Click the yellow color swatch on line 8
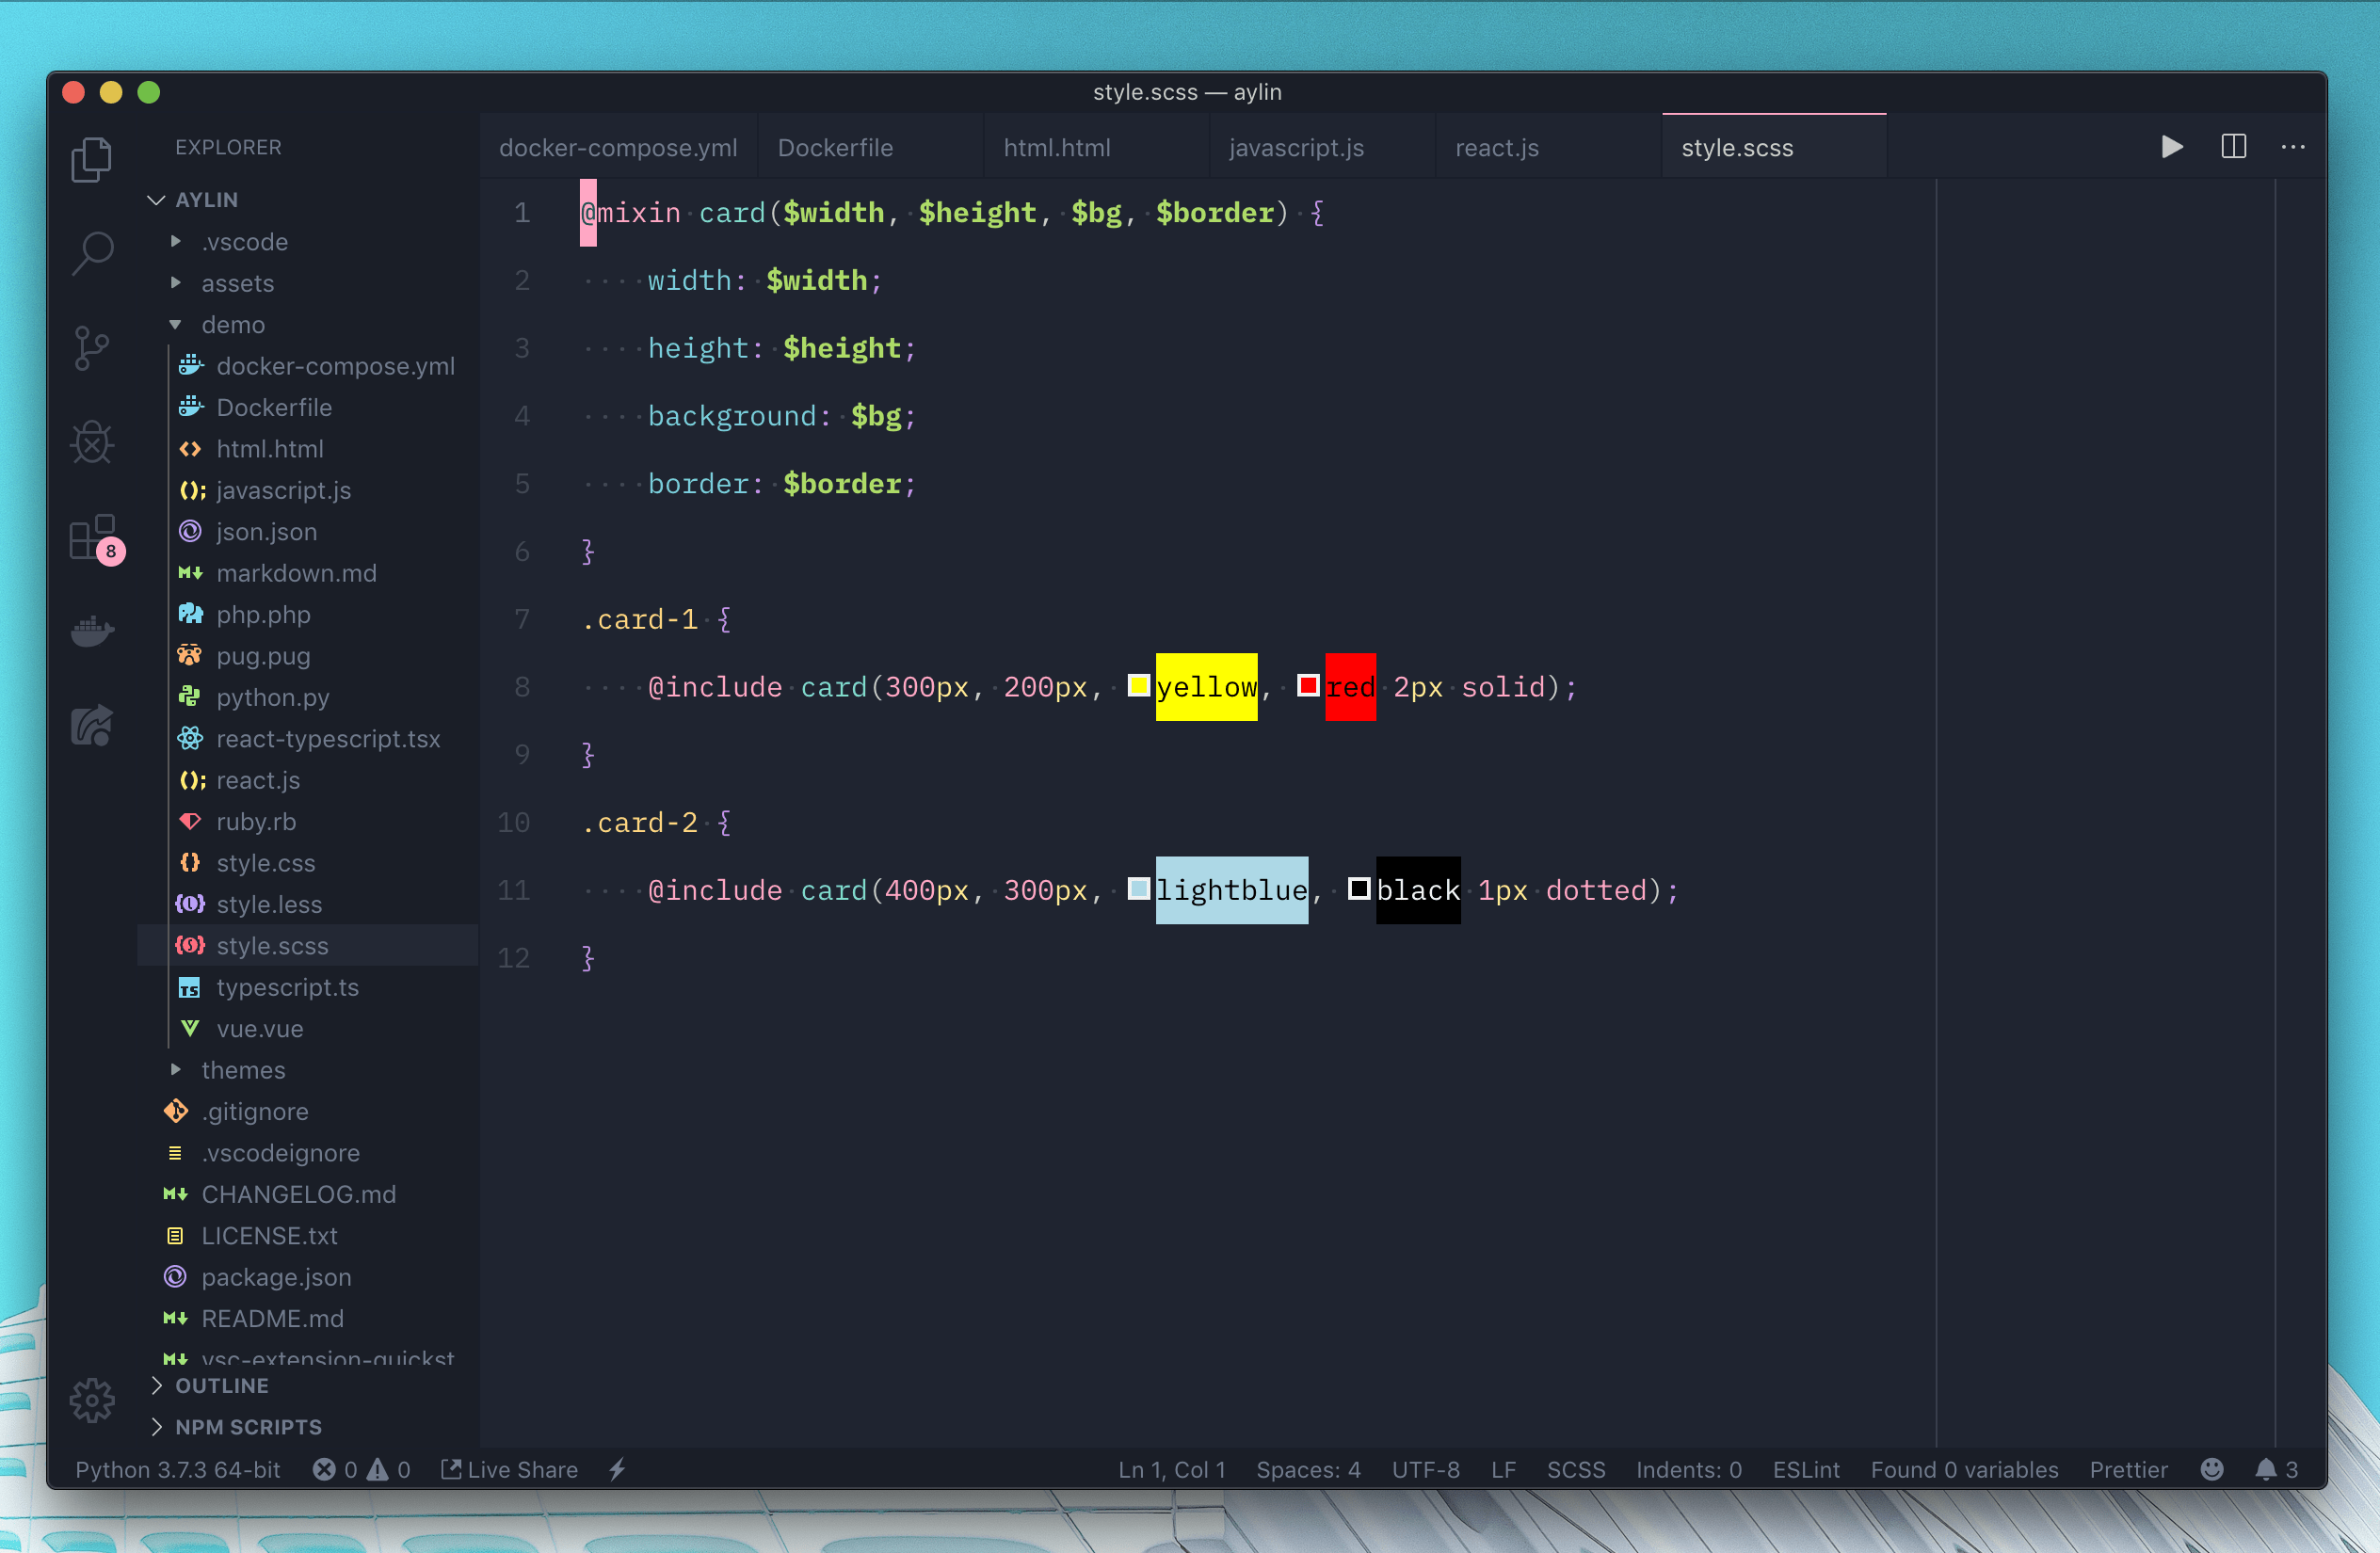 point(1138,686)
